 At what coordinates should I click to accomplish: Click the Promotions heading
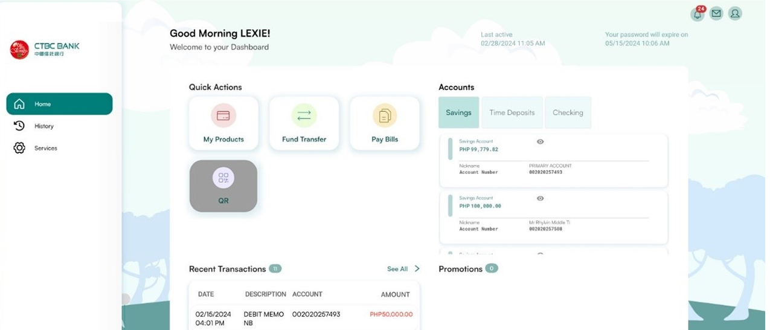tap(460, 269)
